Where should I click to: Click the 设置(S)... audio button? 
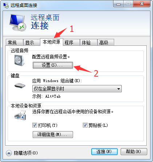pos(53,65)
